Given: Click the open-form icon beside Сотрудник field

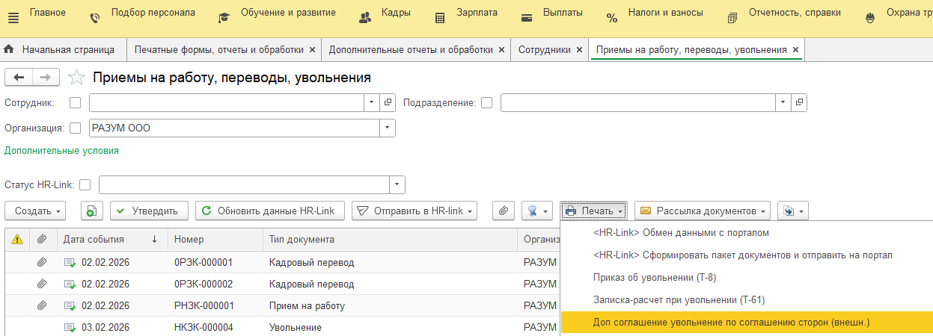Looking at the screenshot, I should click(388, 102).
